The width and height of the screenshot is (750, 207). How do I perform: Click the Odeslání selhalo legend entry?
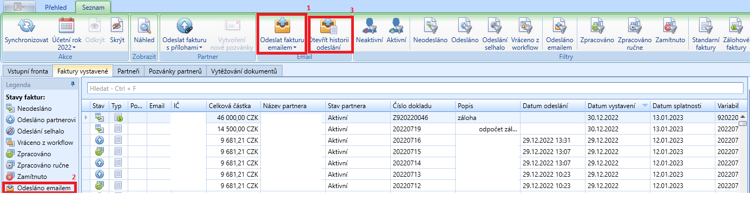coord(35,131)
